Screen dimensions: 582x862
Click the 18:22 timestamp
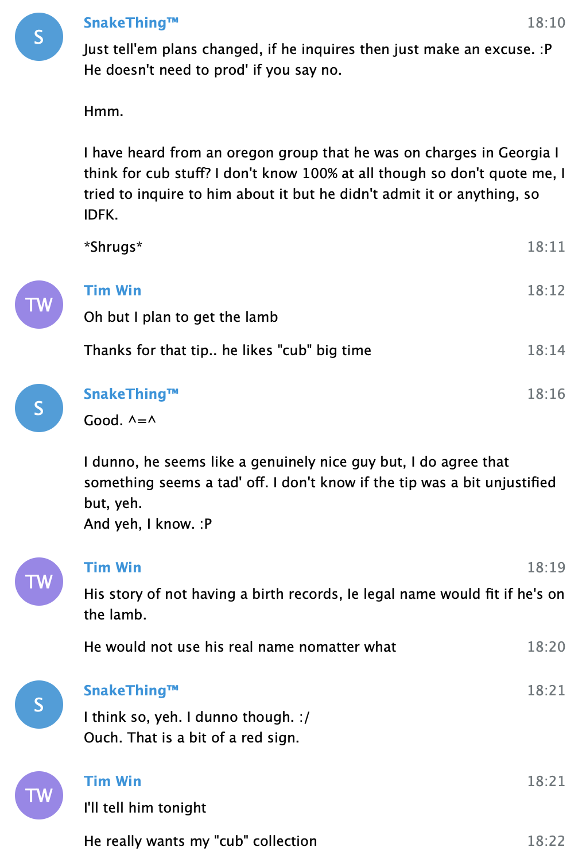pos(546,841)
